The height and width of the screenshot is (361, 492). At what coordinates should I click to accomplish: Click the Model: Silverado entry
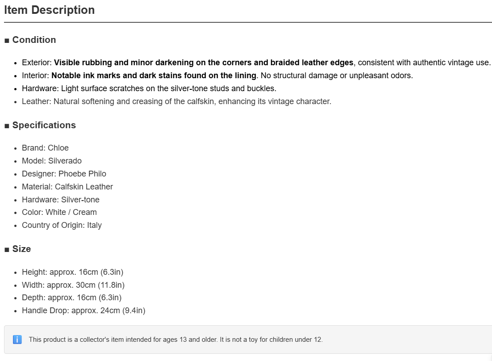pos(52,161)
